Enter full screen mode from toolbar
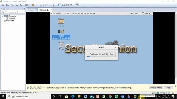This screenshot has width=177, height=99. click(x=67, y=5)
